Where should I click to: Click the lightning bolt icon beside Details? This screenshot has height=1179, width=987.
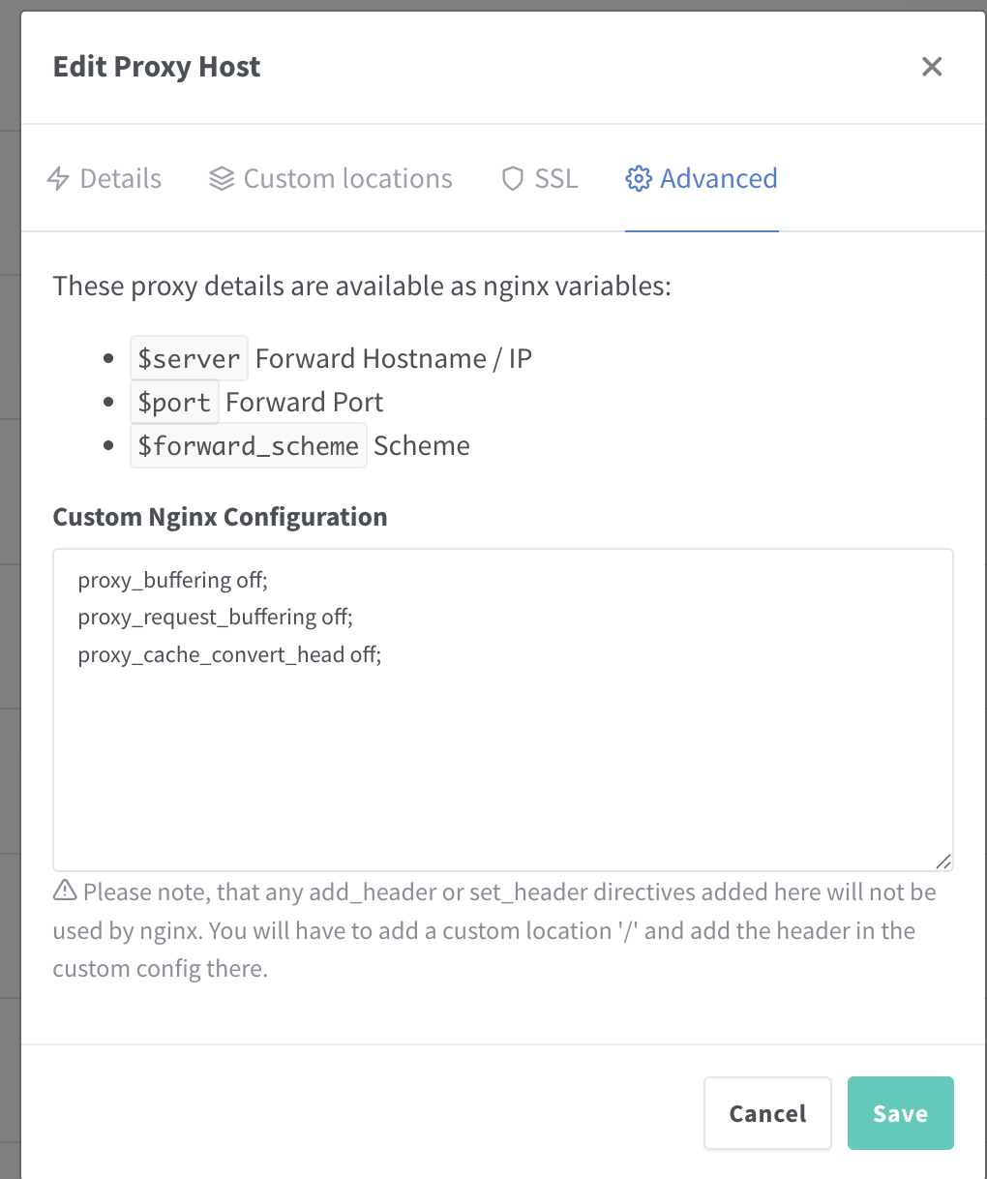(58, 179)
